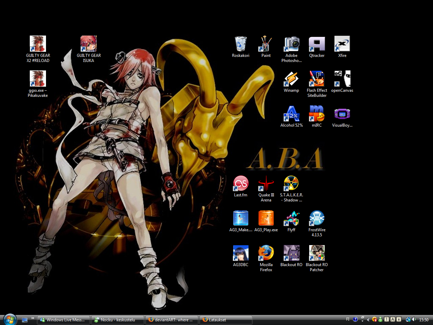This screenshot has height=325, width=433.
Task: Launch Adobe Photoshop shortcut
Action: point(292,49)
